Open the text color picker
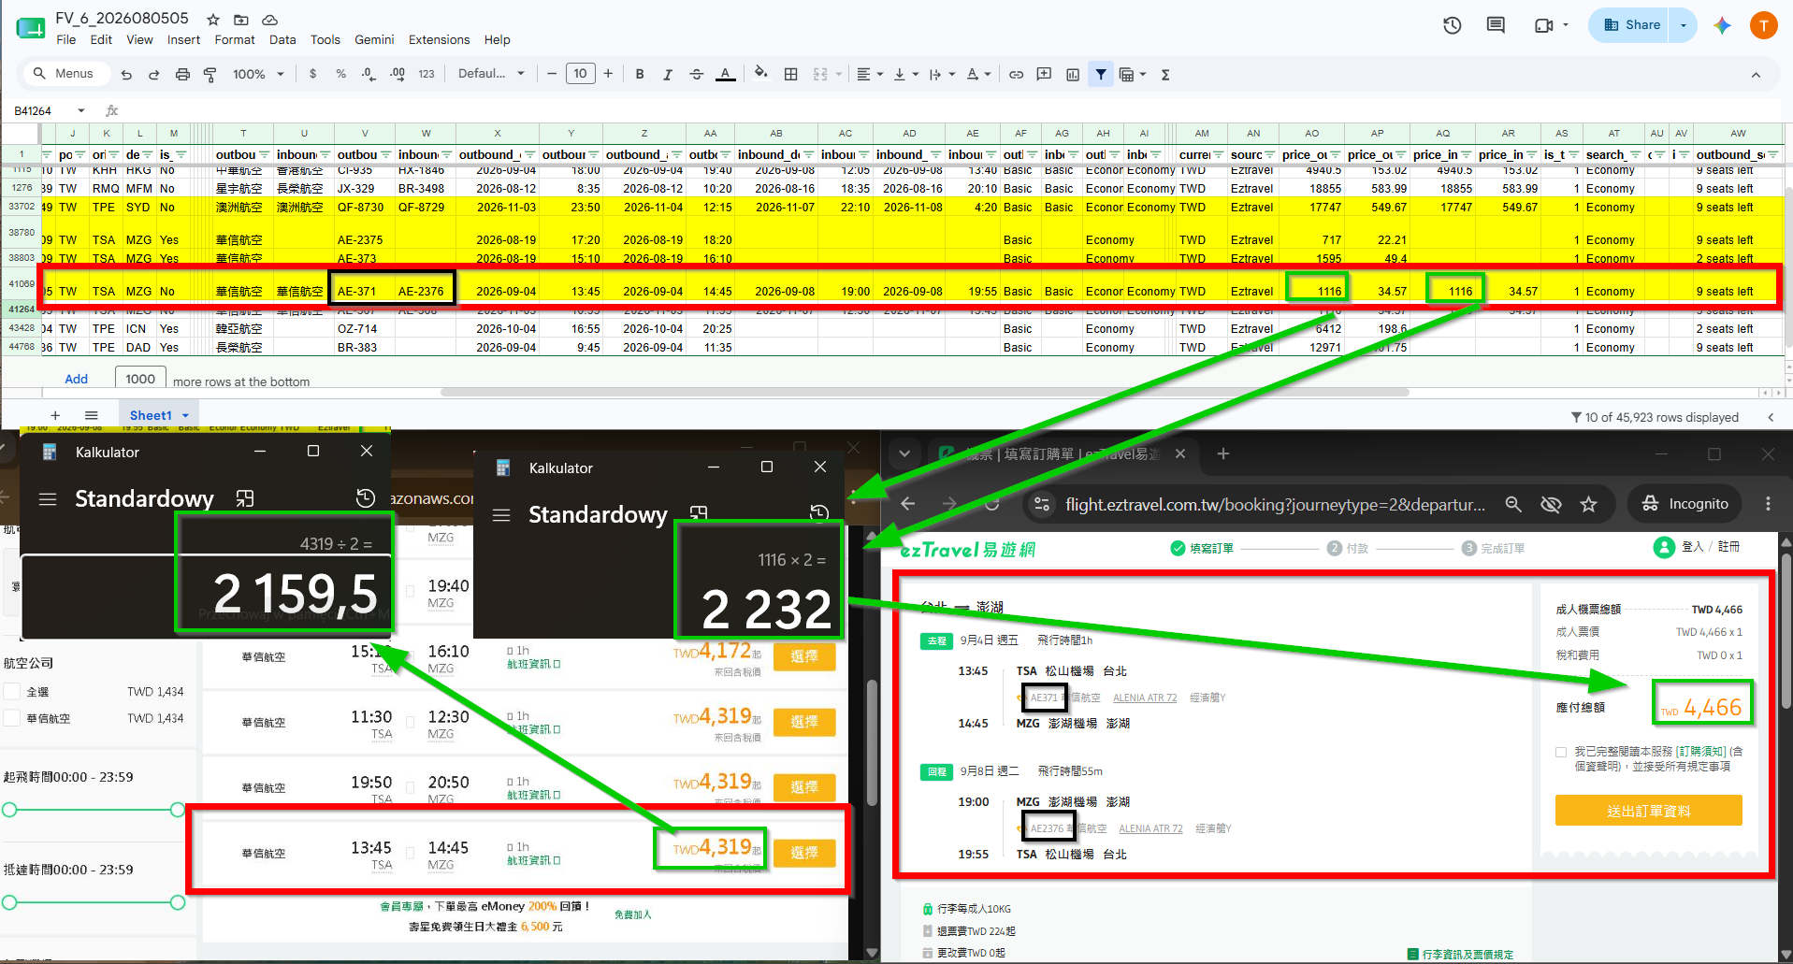The height and width of the screenshot is (964, 1793). click(725, 75)
